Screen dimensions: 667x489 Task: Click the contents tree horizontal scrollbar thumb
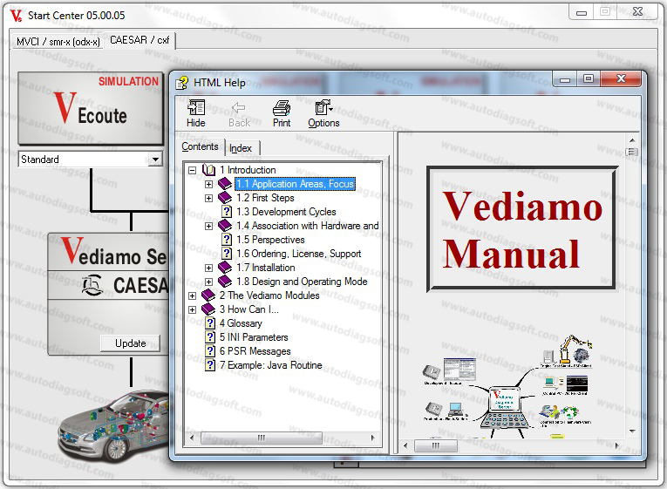[x=261, y=438]
